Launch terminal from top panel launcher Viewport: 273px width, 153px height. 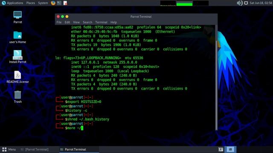[59, 3]
